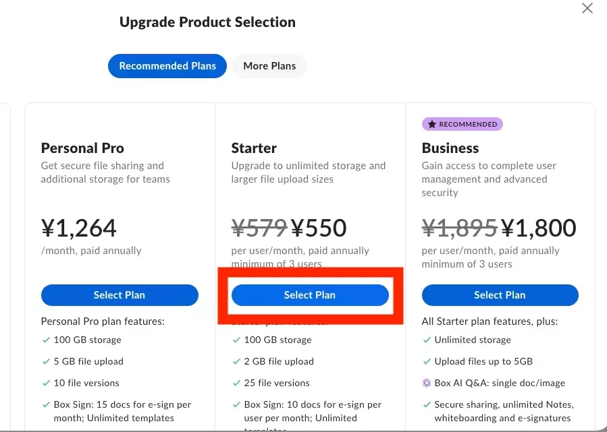Click the checkmark next to 10 file versions
Viewport: 607px width, 432px height.
(46, 383)
